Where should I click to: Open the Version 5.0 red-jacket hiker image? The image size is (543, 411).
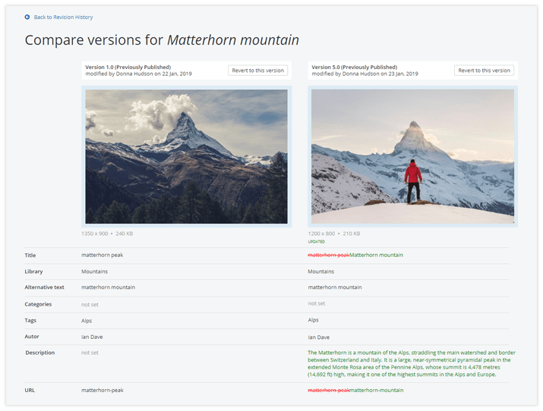tap(412, 156)
